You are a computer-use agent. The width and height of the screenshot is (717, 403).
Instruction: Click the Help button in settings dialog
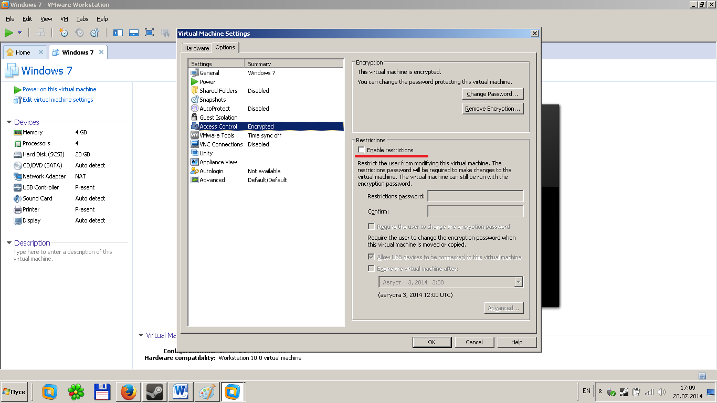pyautogui.click(x=517, y=342)
